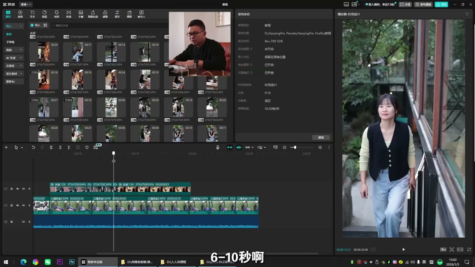Select 子草稿 in the left sidebar
The width and height of the screenshot is (475, 267).
(x=10, y=42)
